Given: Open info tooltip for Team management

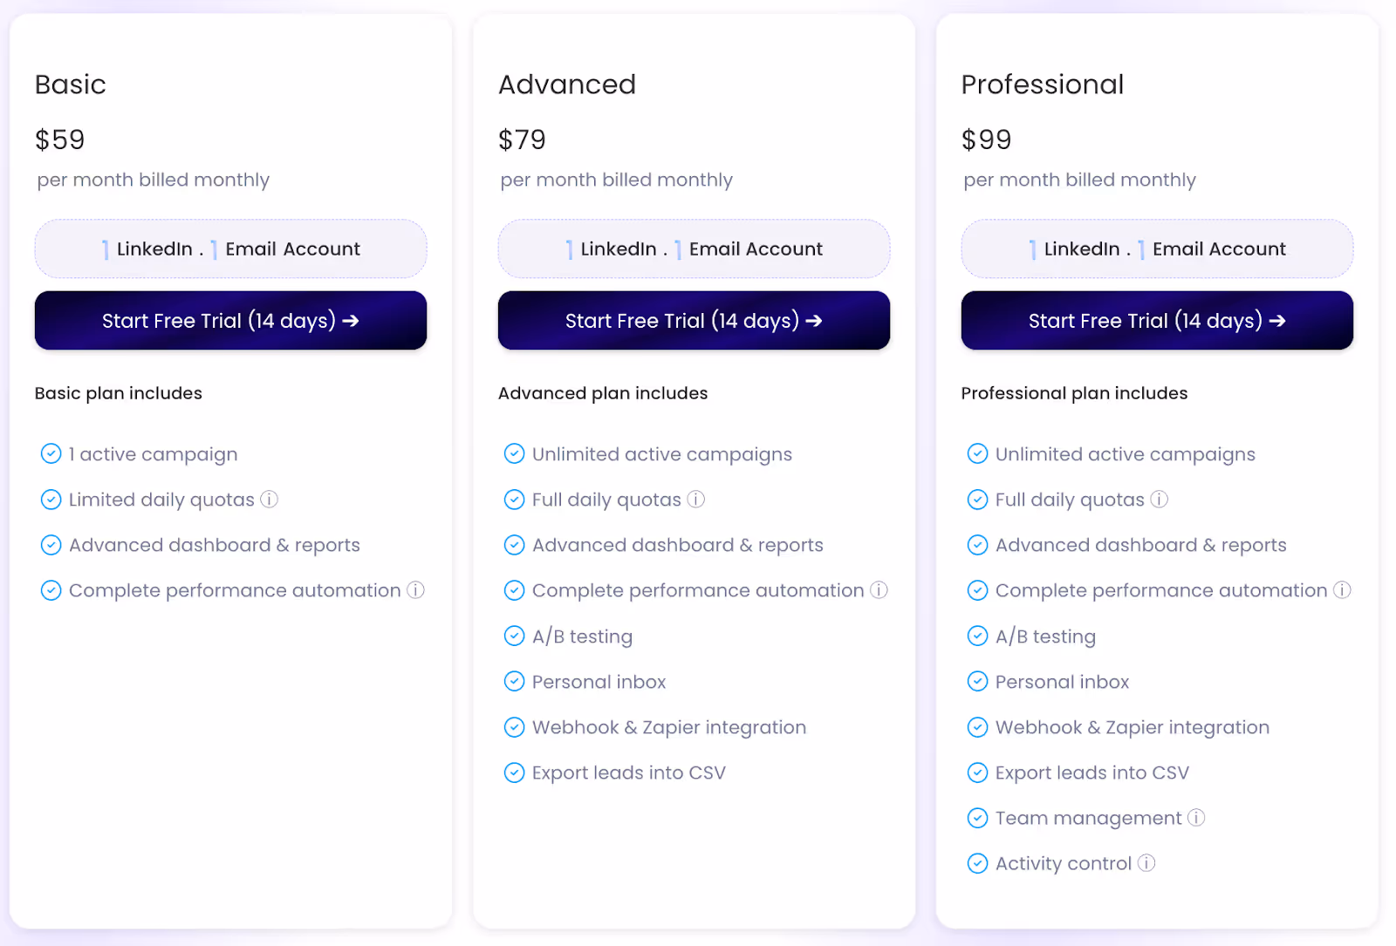Looking at the screenshot, I should click(1196, 818).
